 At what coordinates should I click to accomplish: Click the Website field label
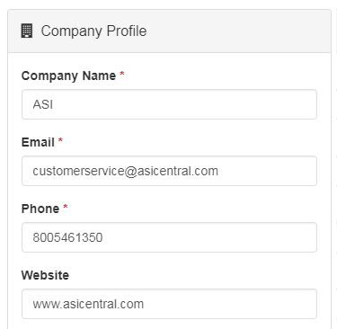(45, 275)
